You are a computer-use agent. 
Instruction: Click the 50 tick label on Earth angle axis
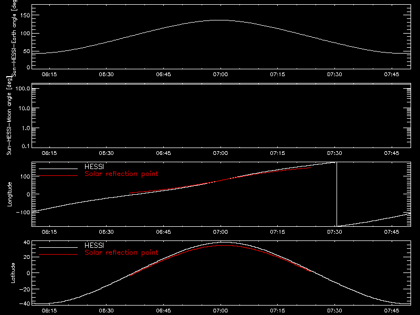27,51
